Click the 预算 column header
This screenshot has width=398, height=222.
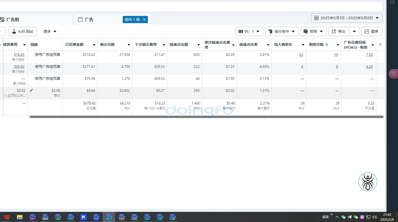[45, 45]
